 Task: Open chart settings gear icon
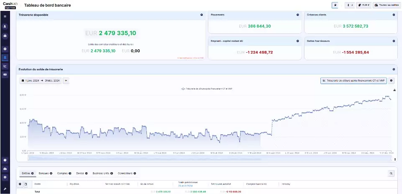click(392, 81)
